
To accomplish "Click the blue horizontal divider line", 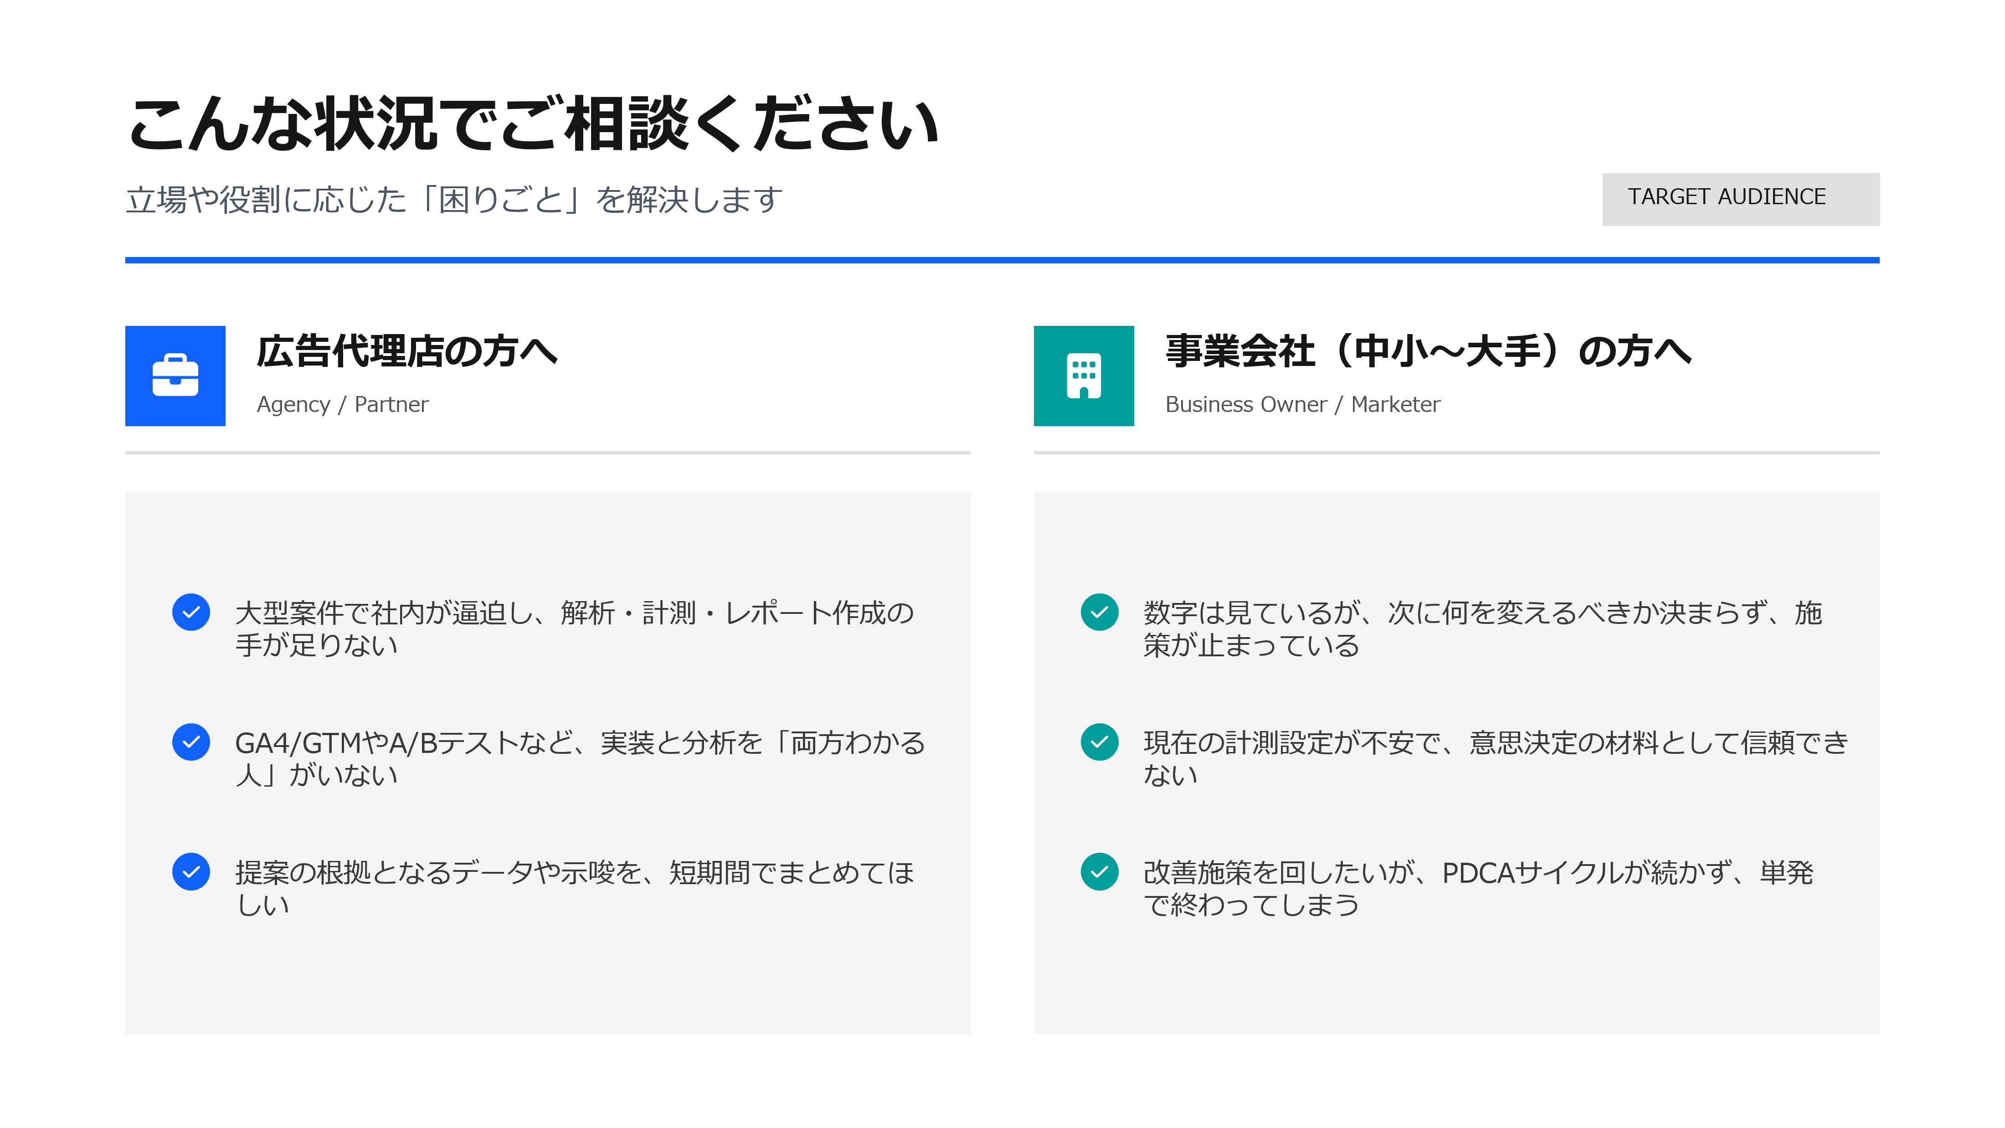I will click(1002, 260).
